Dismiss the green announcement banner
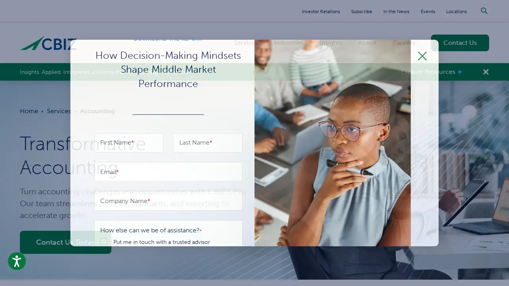This screenshot has height=286, width=509. (x=486, y=72)
